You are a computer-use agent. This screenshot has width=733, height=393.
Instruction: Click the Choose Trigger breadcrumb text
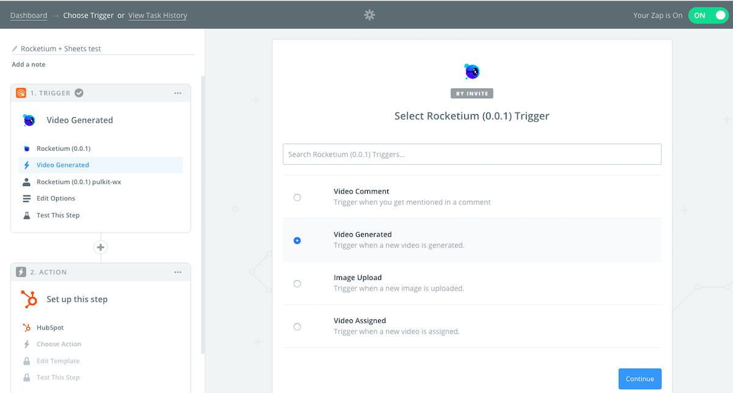pos(89,15)
